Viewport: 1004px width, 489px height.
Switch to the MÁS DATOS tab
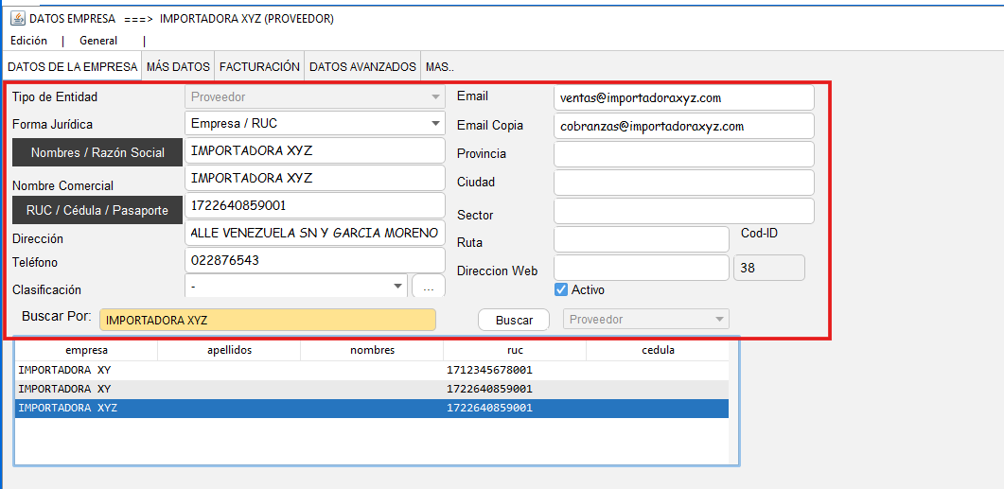click(x=178, y=67)
